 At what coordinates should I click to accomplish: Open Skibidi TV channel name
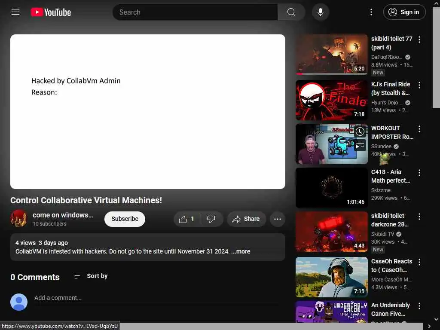click(382, 234)
